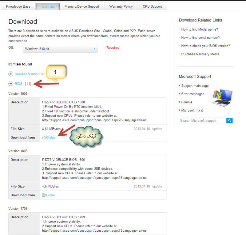
Task: Click the cpusupport URL in Version 1908 description
Action: 94,120
